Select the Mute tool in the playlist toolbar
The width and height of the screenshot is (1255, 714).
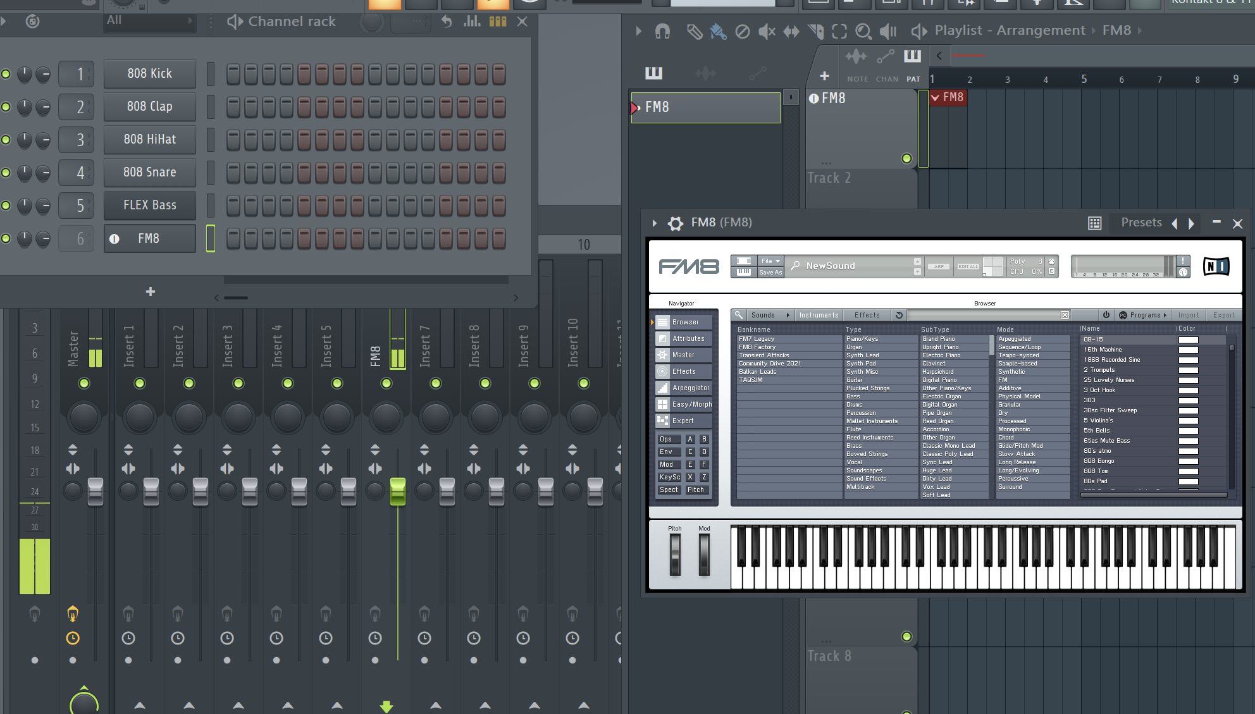point(767,31)
